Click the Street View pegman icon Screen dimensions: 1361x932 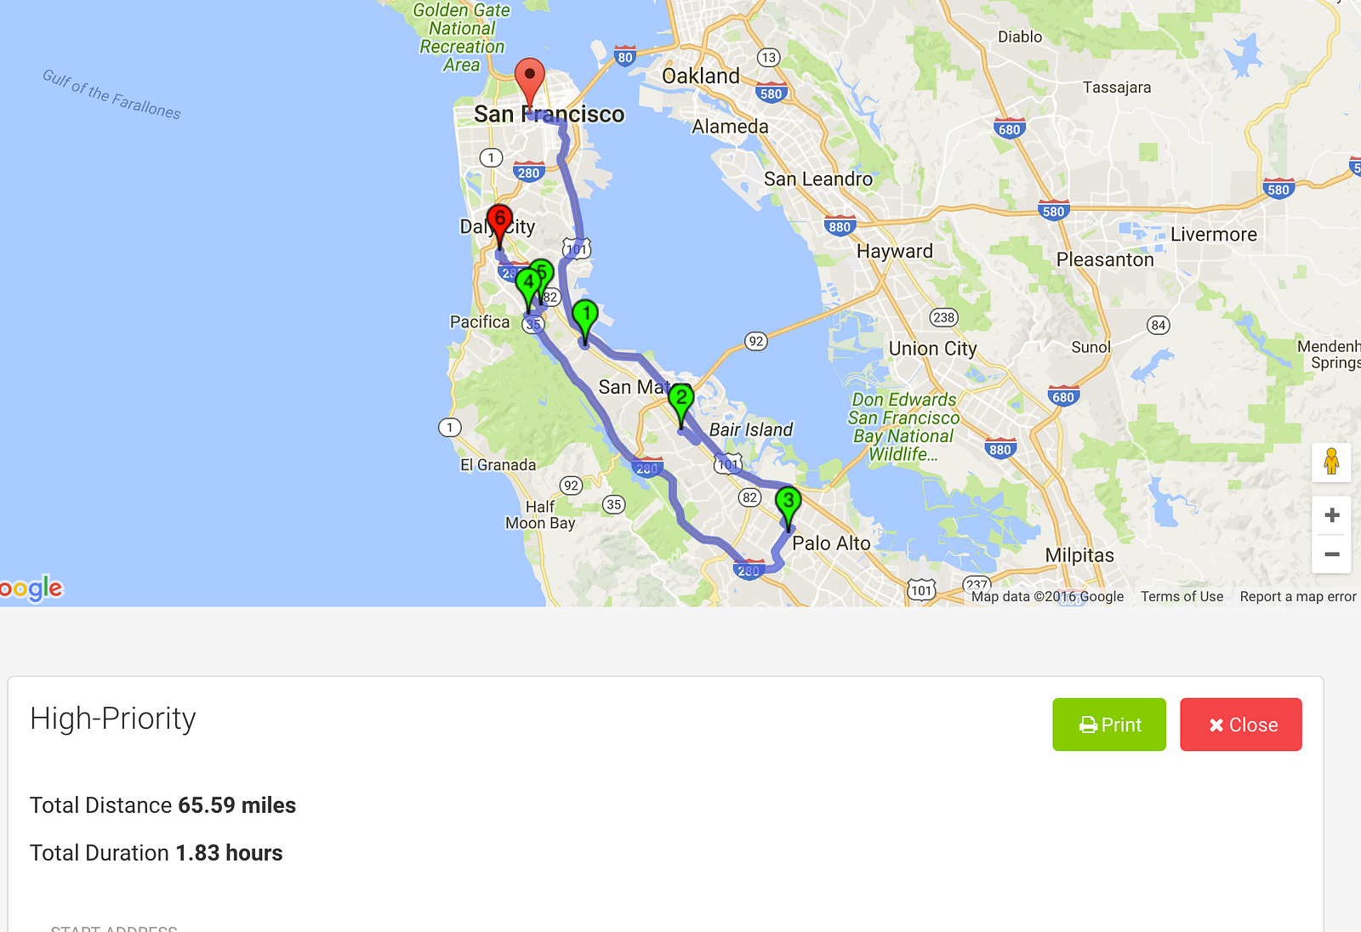(x=1331, y=462)
